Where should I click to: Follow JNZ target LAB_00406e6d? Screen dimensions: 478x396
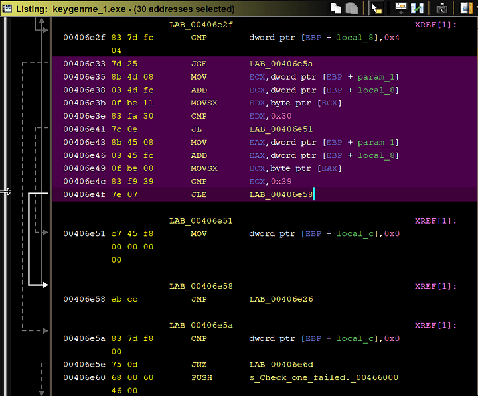point(281,365)
